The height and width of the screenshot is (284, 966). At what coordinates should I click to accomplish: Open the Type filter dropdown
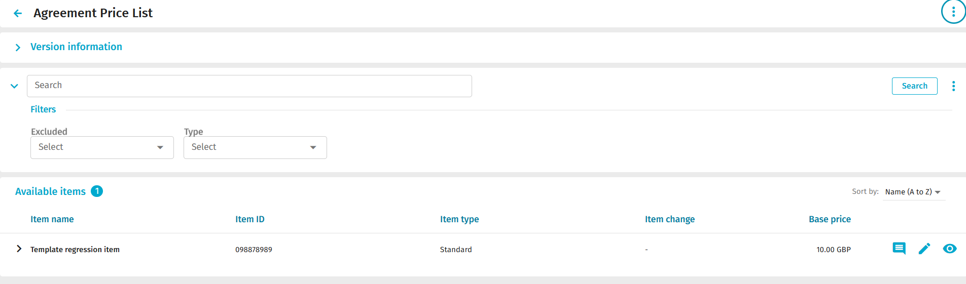point(255,147)
